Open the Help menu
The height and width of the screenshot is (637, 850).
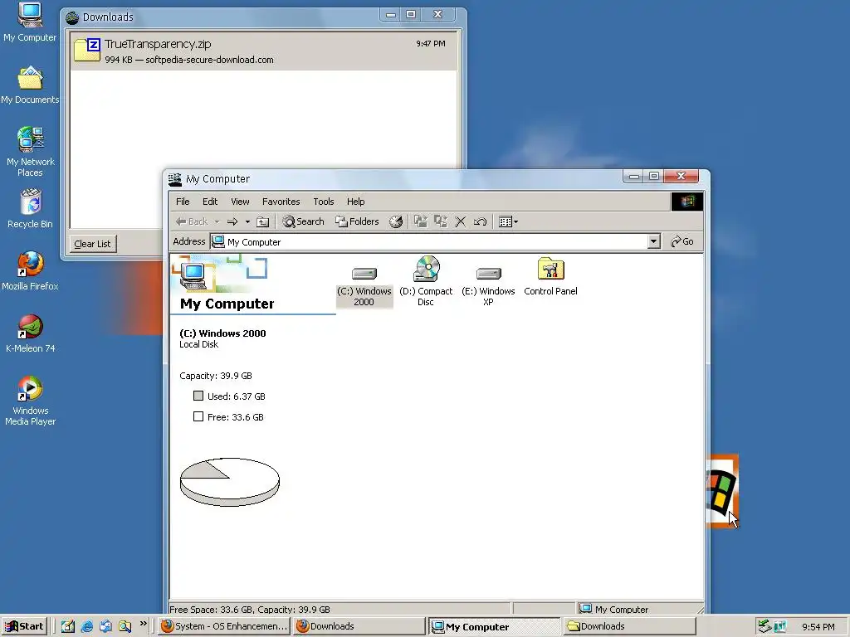(355, 202)
